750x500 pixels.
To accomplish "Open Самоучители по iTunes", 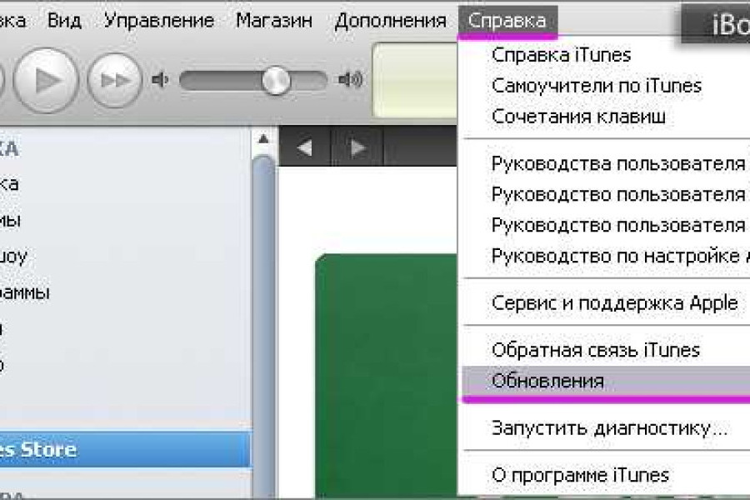I will (597, 85).
